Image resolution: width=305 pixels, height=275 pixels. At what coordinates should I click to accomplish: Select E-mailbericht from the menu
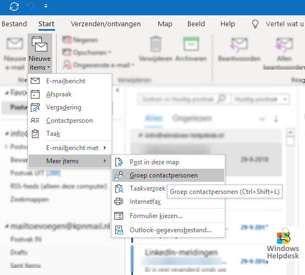coord(70,81)
